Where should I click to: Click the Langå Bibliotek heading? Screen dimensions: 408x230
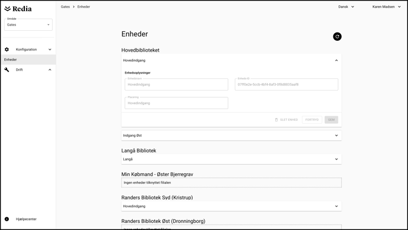coord(139,151)
